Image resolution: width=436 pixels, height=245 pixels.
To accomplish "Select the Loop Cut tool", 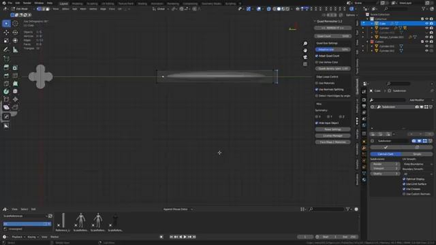I will click(x=15, y=76).
